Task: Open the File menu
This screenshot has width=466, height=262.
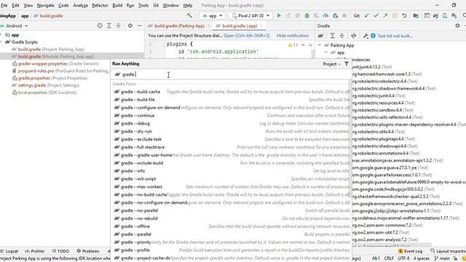Action: point(4,5)
